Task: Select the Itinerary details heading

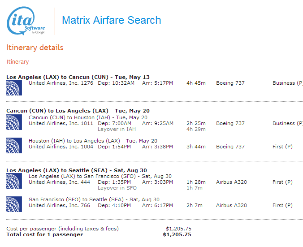Action: click(x=35, y=48)
